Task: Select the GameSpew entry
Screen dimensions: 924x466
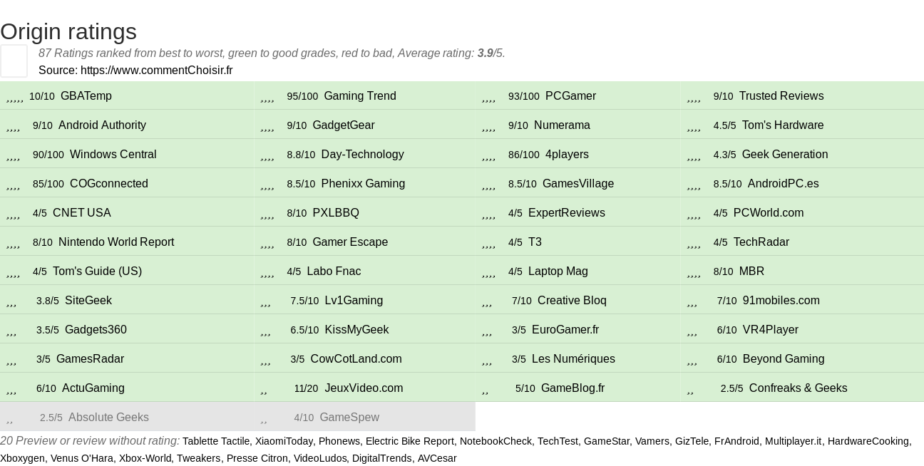Action: coord(349,418)
